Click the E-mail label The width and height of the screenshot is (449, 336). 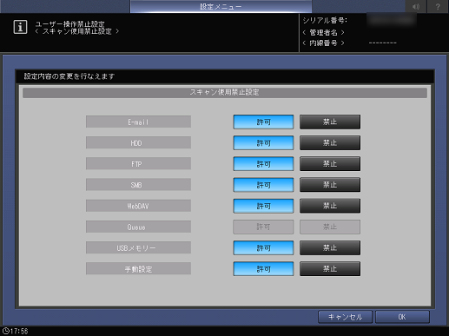coord(138,122)
